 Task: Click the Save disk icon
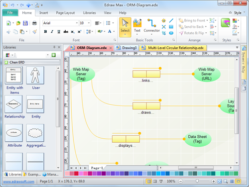[25, 23]
